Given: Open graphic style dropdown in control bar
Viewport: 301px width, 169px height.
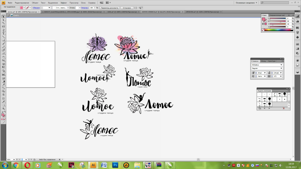Looking at the screenshot, I should click(x=80, y=8).
